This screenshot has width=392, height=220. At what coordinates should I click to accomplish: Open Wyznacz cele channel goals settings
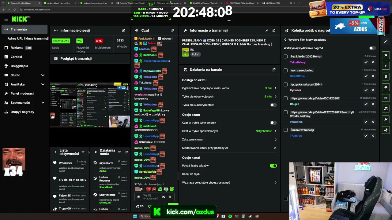[x=229, y=183]
